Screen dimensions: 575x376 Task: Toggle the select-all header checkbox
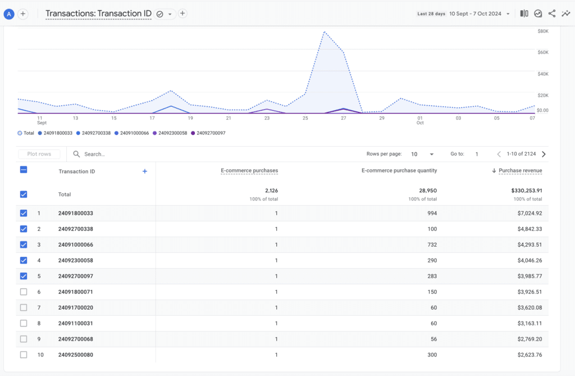click(24, 170)
